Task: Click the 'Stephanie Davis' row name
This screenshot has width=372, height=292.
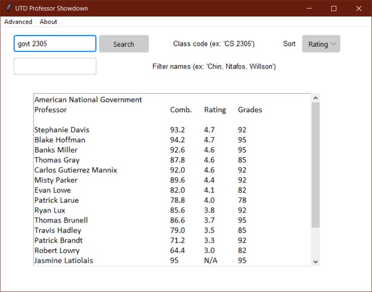Action: point(62,130)
